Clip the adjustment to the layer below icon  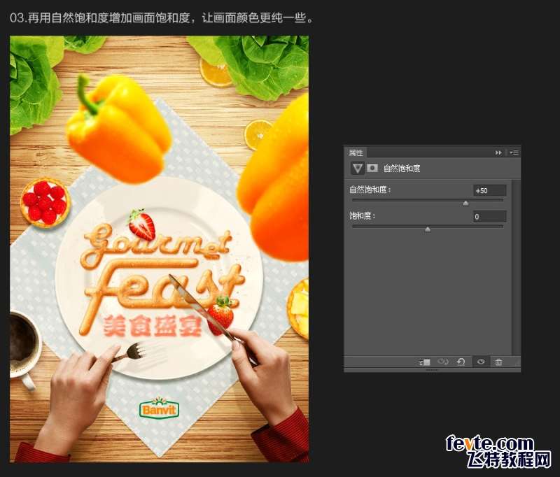click(x=425, y=362)
